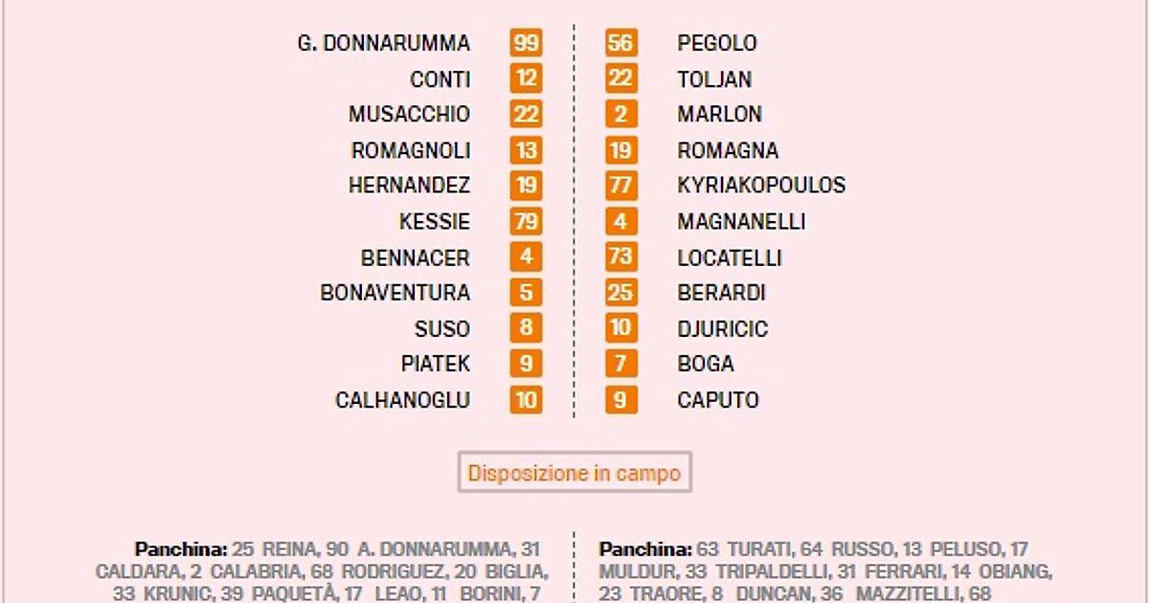Select the number 77 badge for Kyriakopoulos

point(620,186)
